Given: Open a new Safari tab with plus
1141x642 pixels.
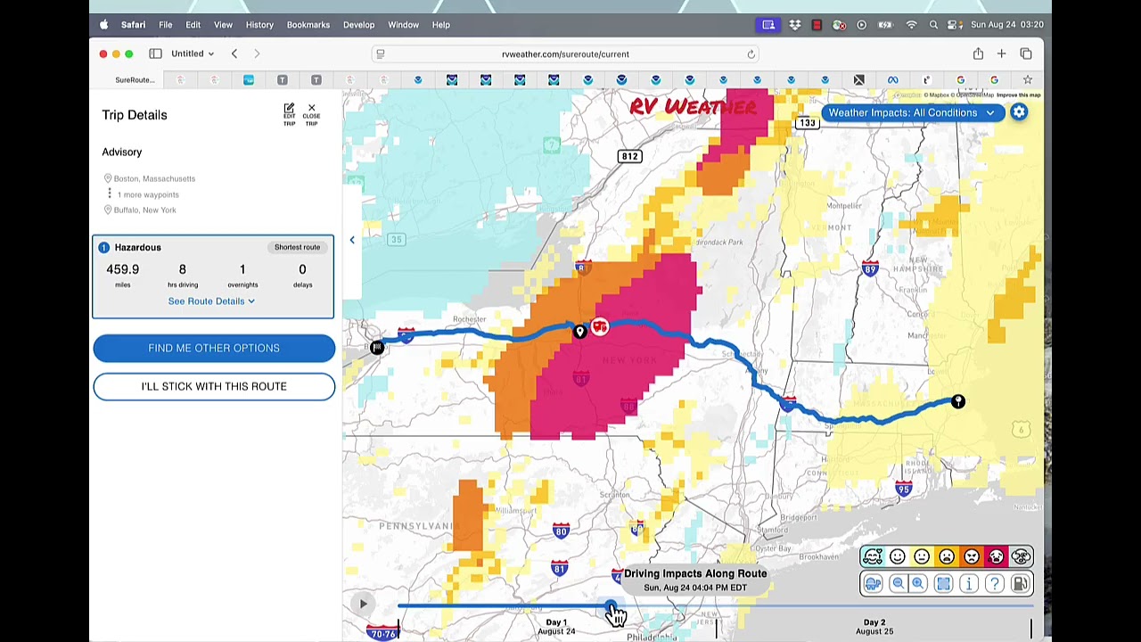Looking at the screenshot, I should 1001,53.
